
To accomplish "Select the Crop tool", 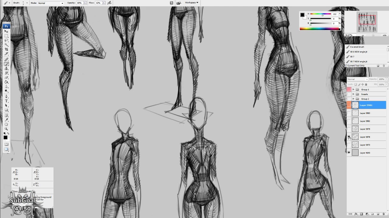I will click(6, 49).
